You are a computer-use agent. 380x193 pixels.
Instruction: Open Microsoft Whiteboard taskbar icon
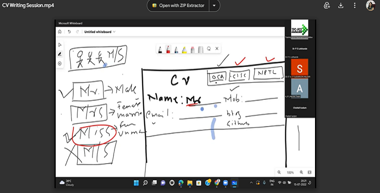tap(234, 183)
